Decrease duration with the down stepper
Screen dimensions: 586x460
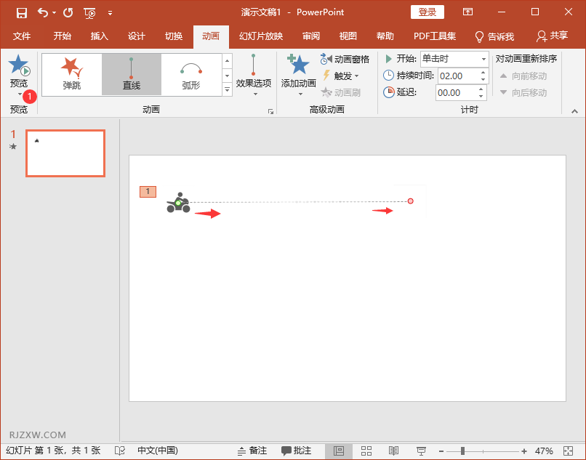pyautogui.click(x=483, y=80)
